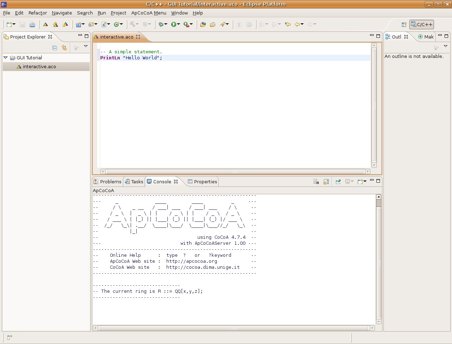Toggle Pin Console in the Console toolbar
Viewport: 452px width, 344px height.
pos(338,182)
